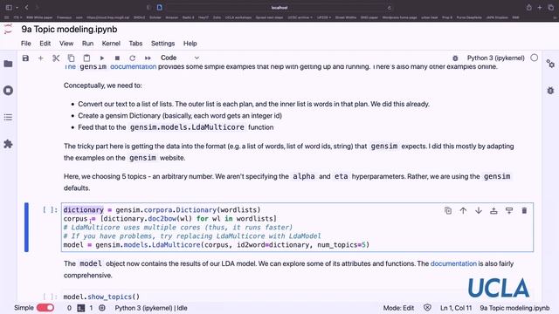
Task: Delete the active cell with trash icon
Action: click(524, 211)
